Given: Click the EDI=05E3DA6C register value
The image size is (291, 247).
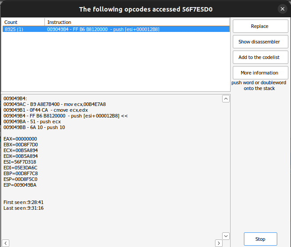Looking at the screenshot, I should click(20, 168).
